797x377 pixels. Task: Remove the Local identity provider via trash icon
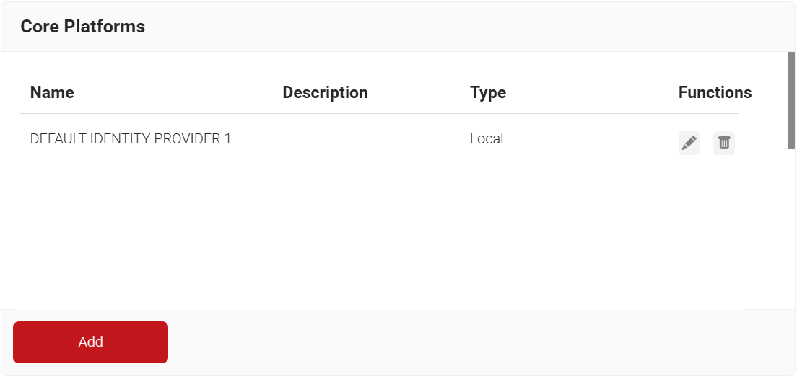pyautogui.click(x=724, y=143)
